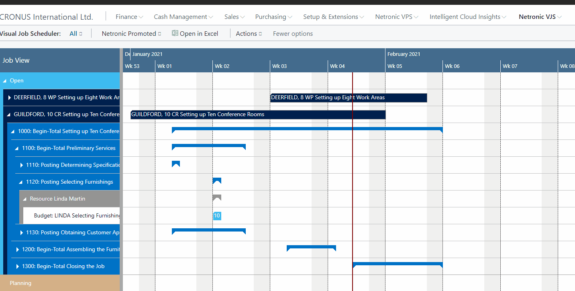The width and height of the screenshot is (575, 291).
Task: Collapse the Open group
Action: (x=6, y=80)
